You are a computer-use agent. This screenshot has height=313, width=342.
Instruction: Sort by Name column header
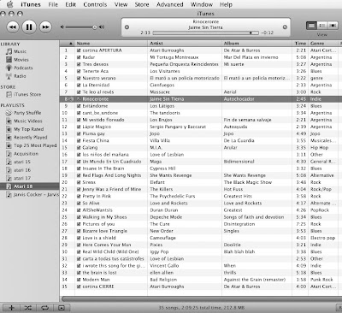tap(111, 44)
